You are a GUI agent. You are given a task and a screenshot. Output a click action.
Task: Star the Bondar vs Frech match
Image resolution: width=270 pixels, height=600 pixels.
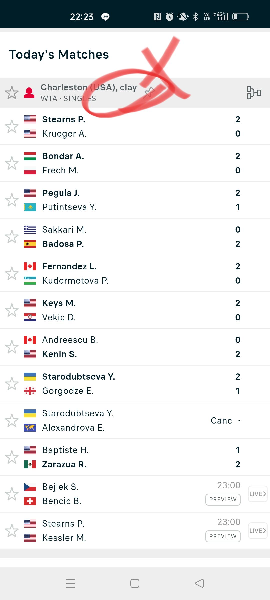click(12, 163)
